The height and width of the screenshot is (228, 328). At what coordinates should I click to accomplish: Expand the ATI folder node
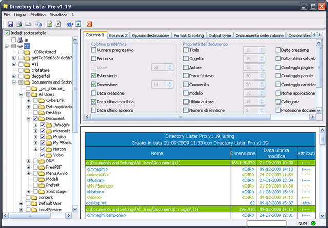[x=14, y=64]
